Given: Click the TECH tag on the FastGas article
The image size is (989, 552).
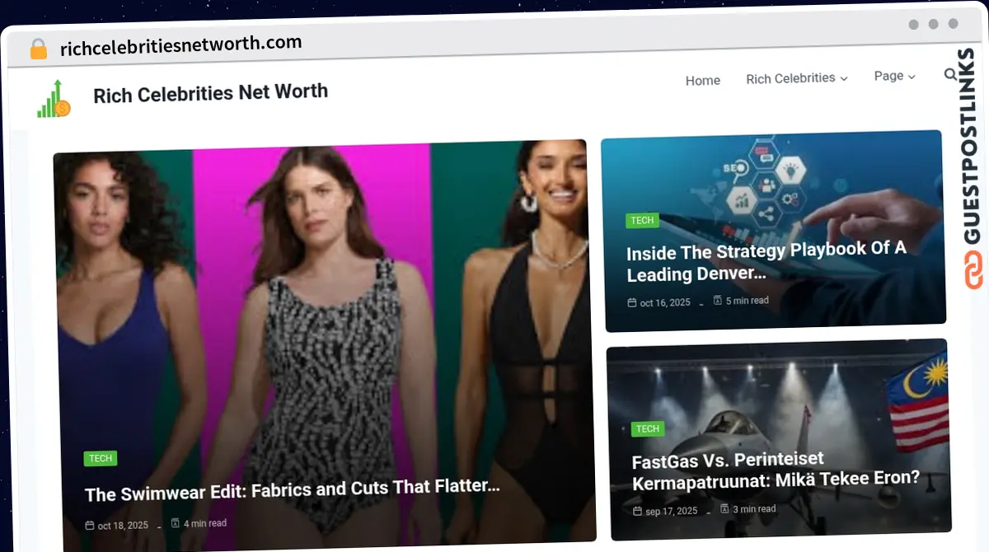Looking at the screenshot, I should point(648,428).
